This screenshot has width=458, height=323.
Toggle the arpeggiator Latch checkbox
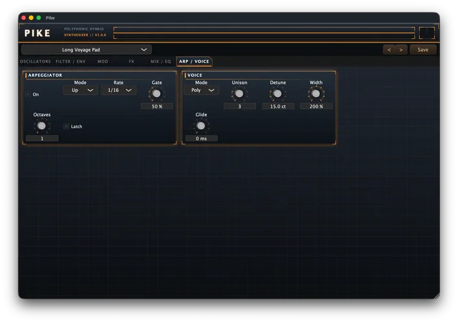point(67,127)
